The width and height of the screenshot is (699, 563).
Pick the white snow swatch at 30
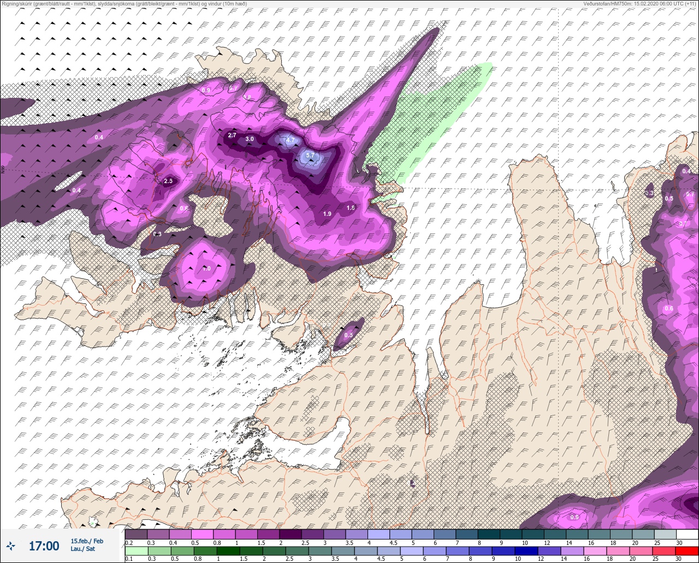coord(687,534)
